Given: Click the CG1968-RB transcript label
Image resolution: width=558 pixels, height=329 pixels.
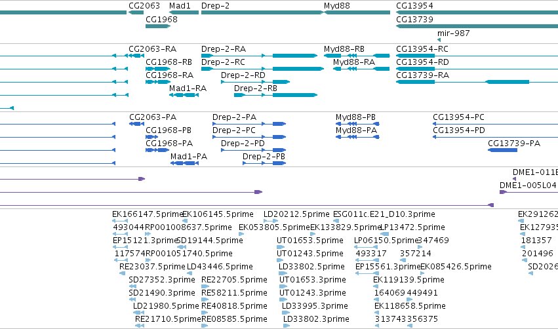Looking at the screenshot, I should (x=169, y=62).
